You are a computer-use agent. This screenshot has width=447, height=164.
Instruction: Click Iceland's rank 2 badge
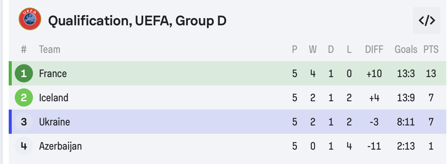click(x=24, y=98)
